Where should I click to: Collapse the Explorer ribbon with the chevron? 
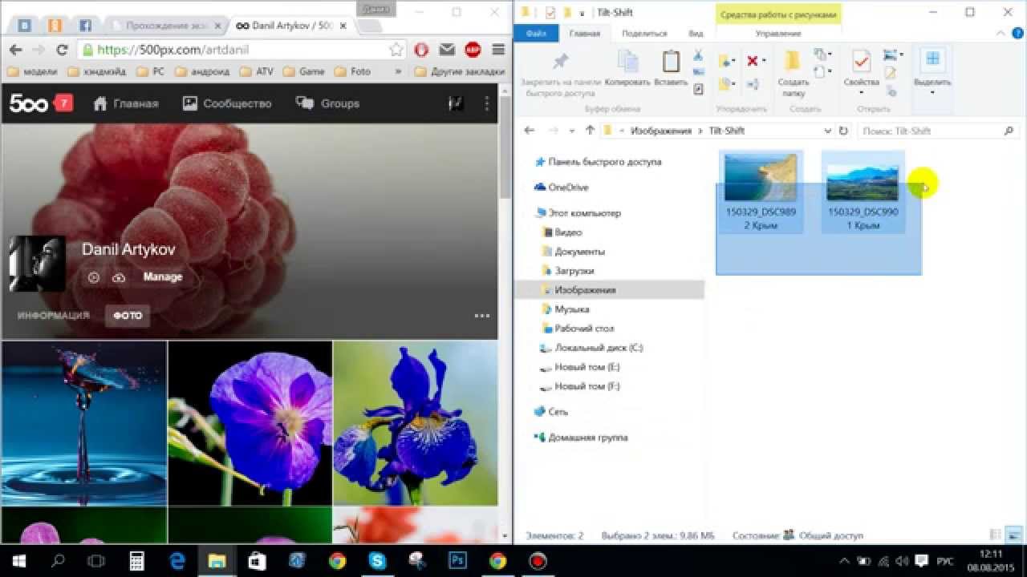(x=1000, y=34)
